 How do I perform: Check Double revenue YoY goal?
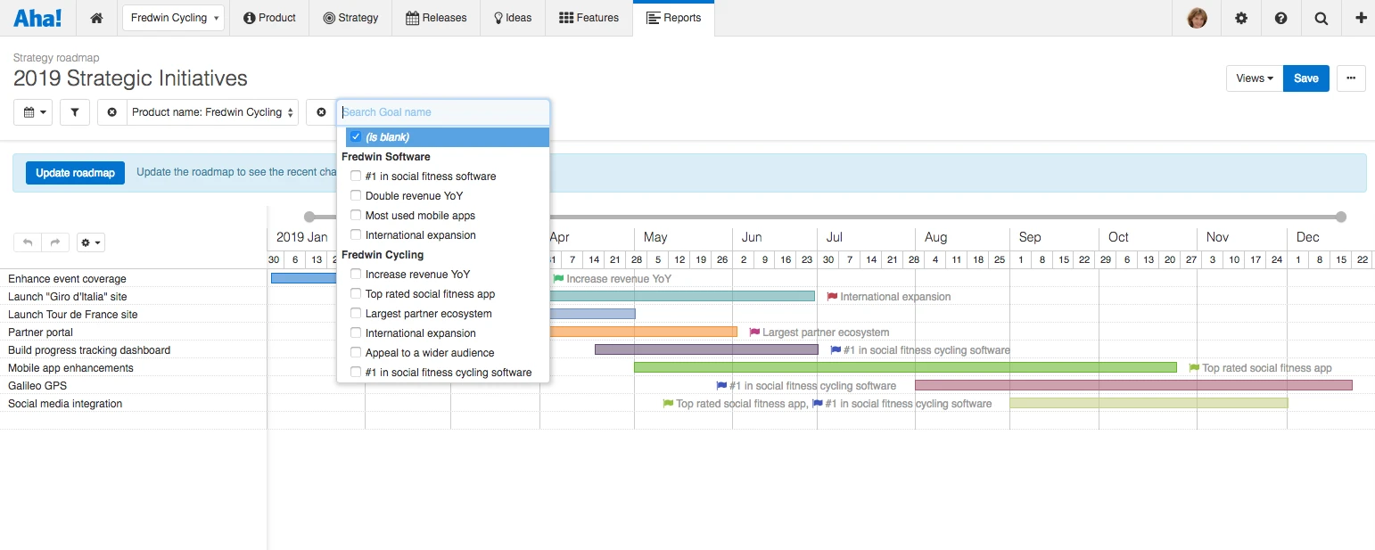pos(356,195)
